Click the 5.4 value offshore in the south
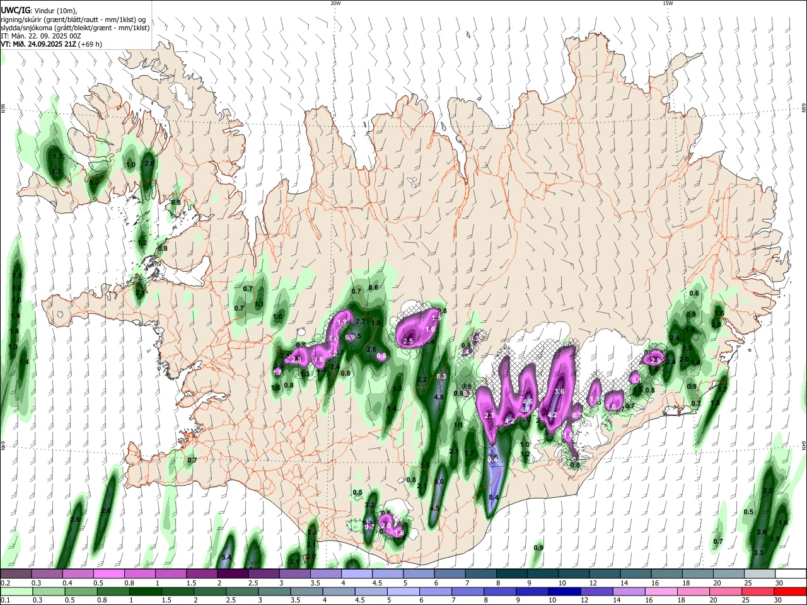This screenshot has width=807, height=605. [x=227, y=558]
